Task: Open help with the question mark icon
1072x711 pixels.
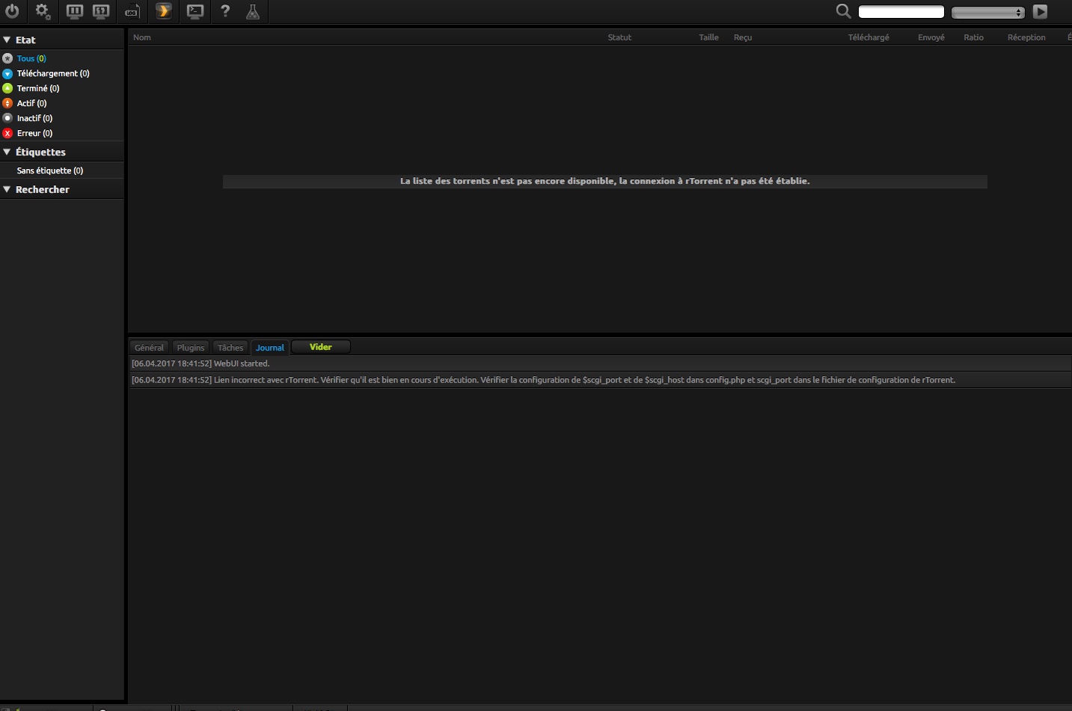Action: tap(225, 11)
